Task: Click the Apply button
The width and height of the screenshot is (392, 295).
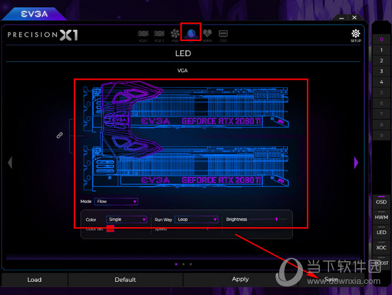Action: coord(240,279)
